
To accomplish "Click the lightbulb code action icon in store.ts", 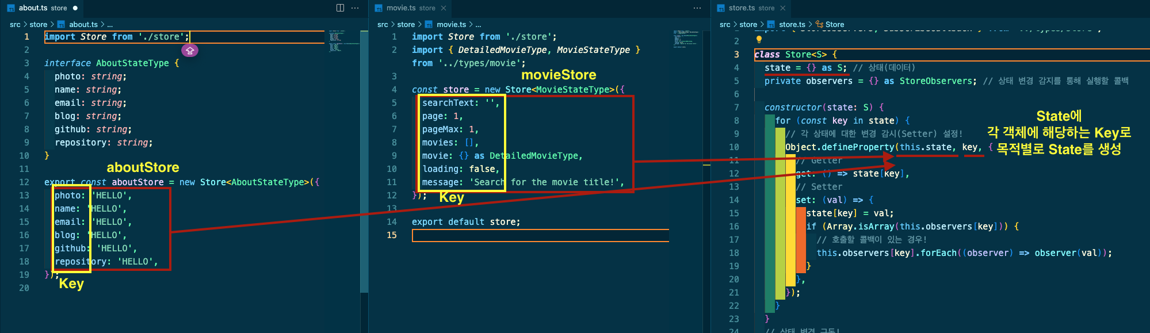I will pyautogui.click(x=759, y=40).
